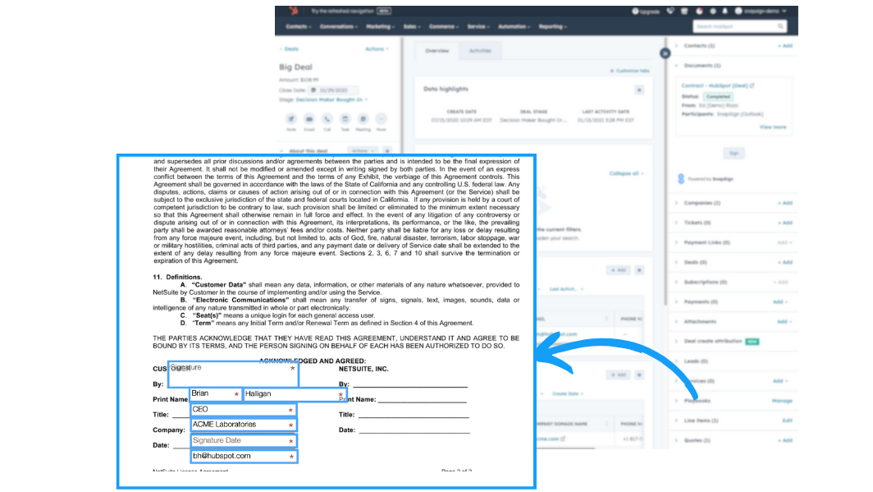Click Manage next to Playbooks
Image resolution: width=873 pixels, height=492 pixels.
point(782,401)
